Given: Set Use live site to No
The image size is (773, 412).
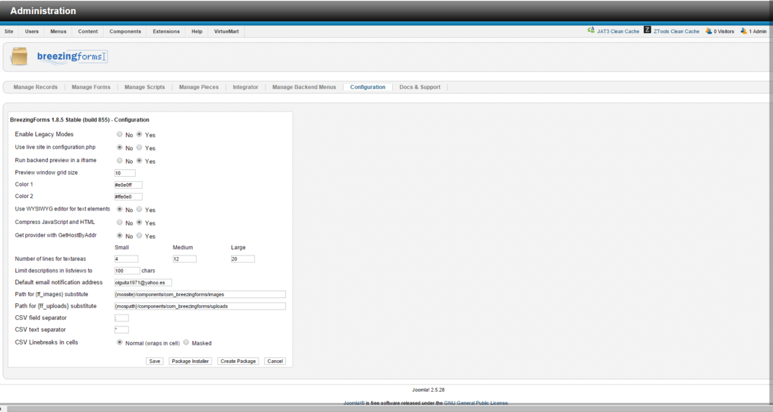Looking at the screenshot, I should 119,147.
